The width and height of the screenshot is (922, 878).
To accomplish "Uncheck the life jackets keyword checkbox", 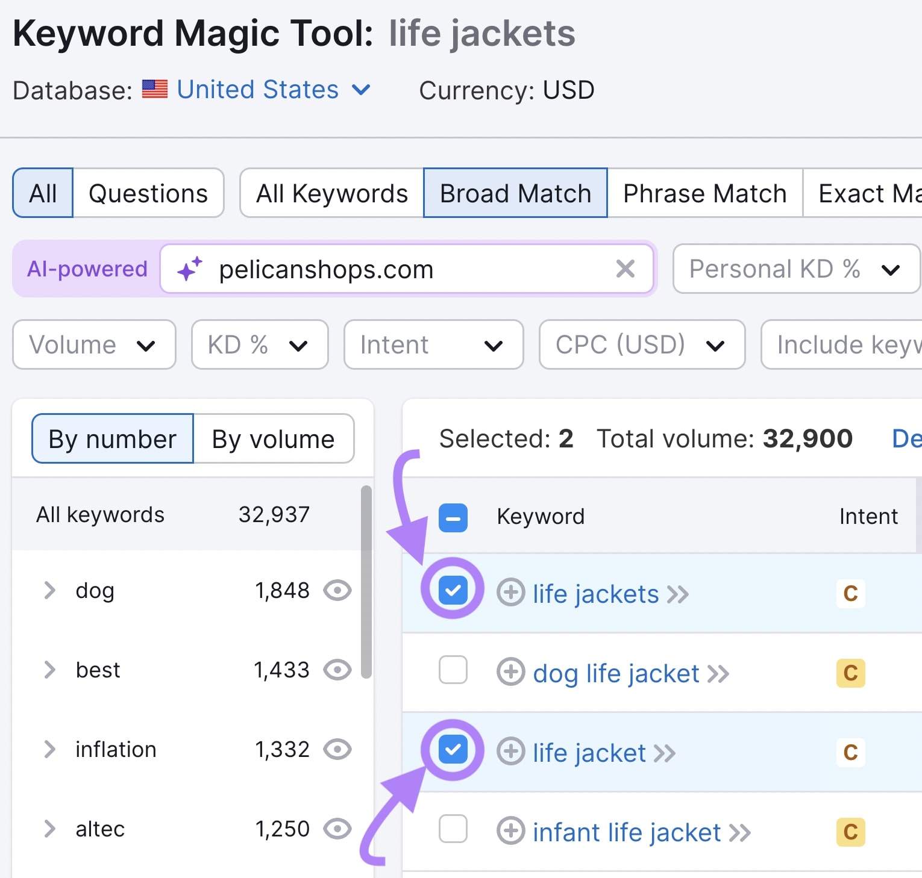I will [x=453, y=590].
